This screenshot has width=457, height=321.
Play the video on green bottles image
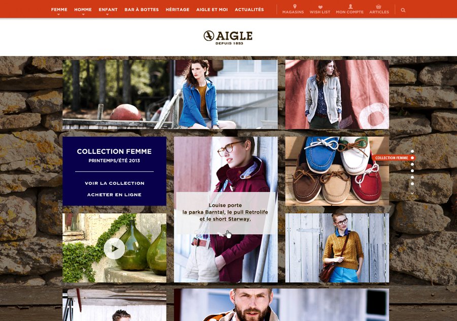click(114, 248)
